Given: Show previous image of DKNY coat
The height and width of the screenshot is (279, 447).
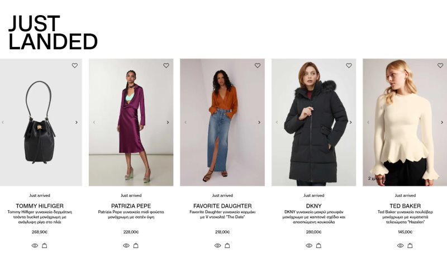Looking at the screenshot, I should tap(277, 122).
